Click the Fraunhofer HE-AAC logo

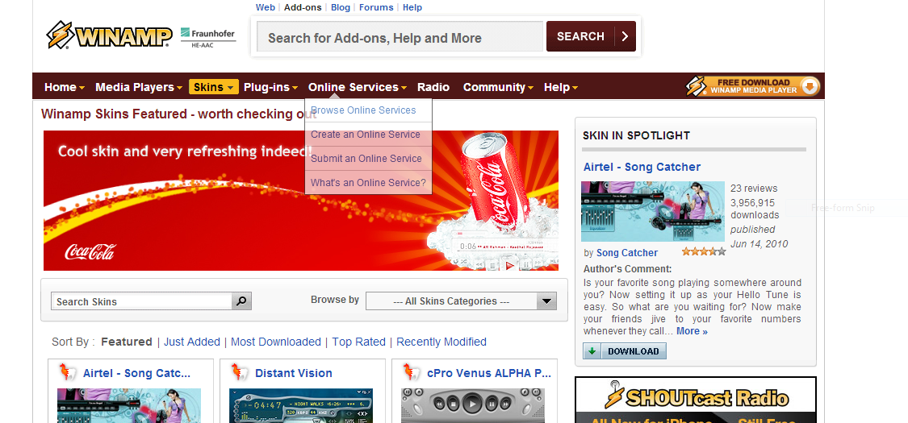click(x=208, y=38)
